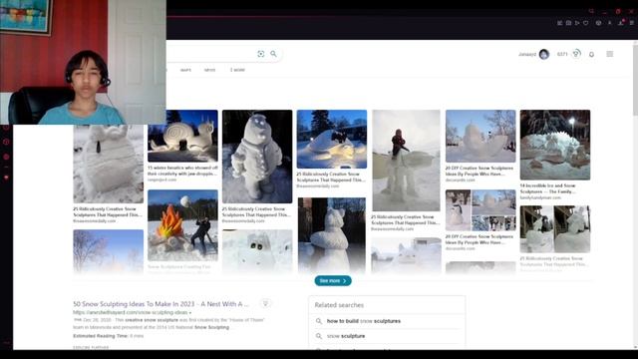Click the first browser toolbar icon left of snapshot
The width and height of the screenshot is (638, 359).
[560, 23]
